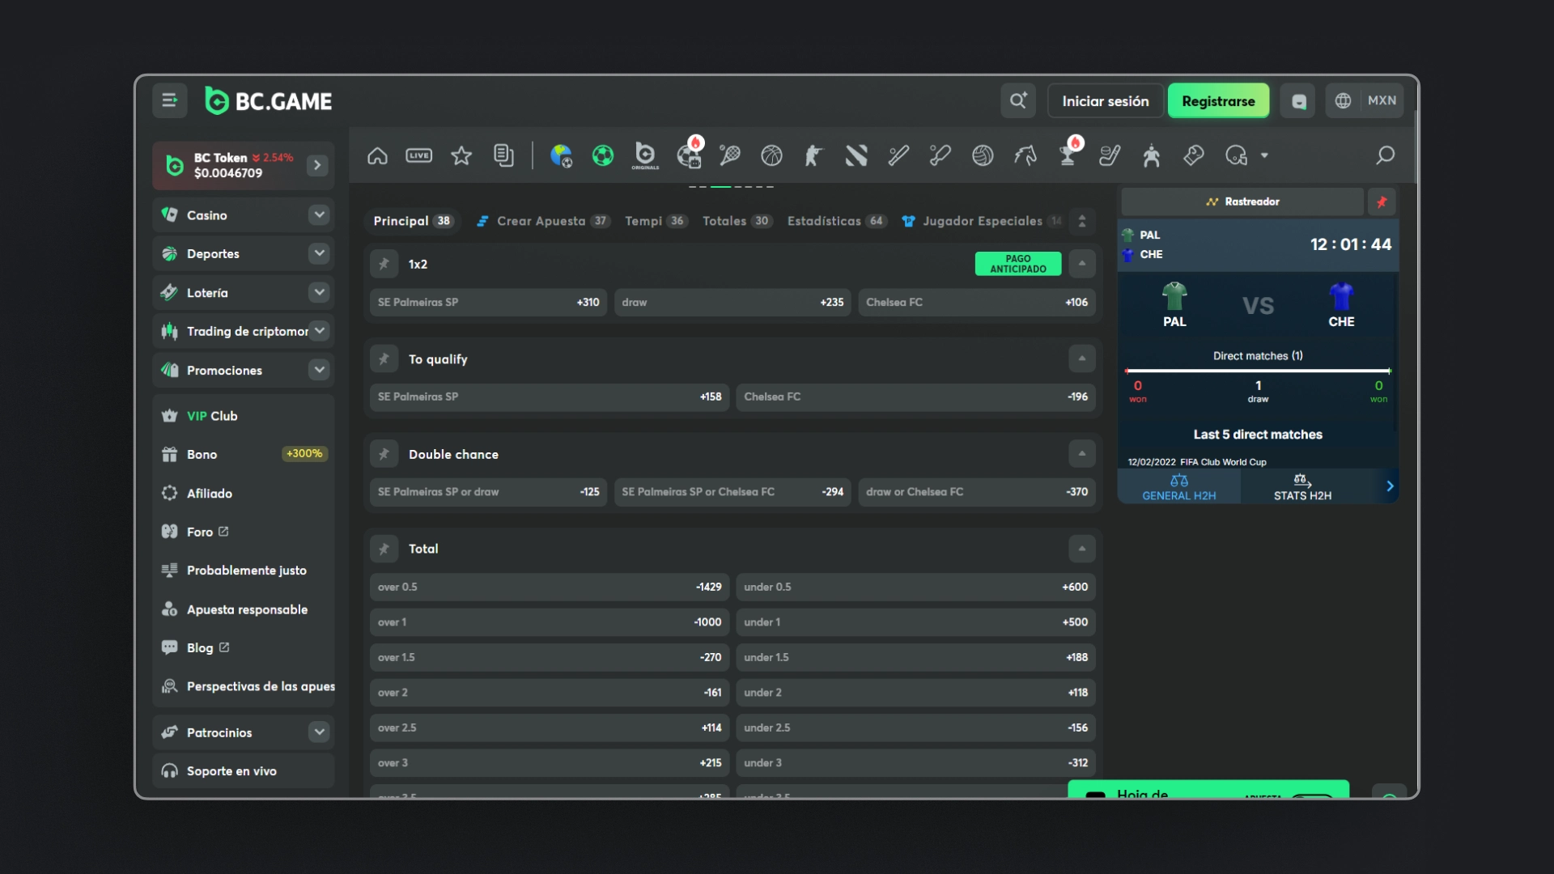The width and height of the screenshot is (1554, 874).
Task: Select the globe with soccer ball icon
Action: pos(561,155)
